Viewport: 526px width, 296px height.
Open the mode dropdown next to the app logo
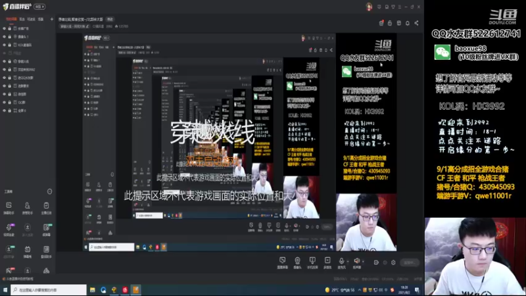click(39, 7)
